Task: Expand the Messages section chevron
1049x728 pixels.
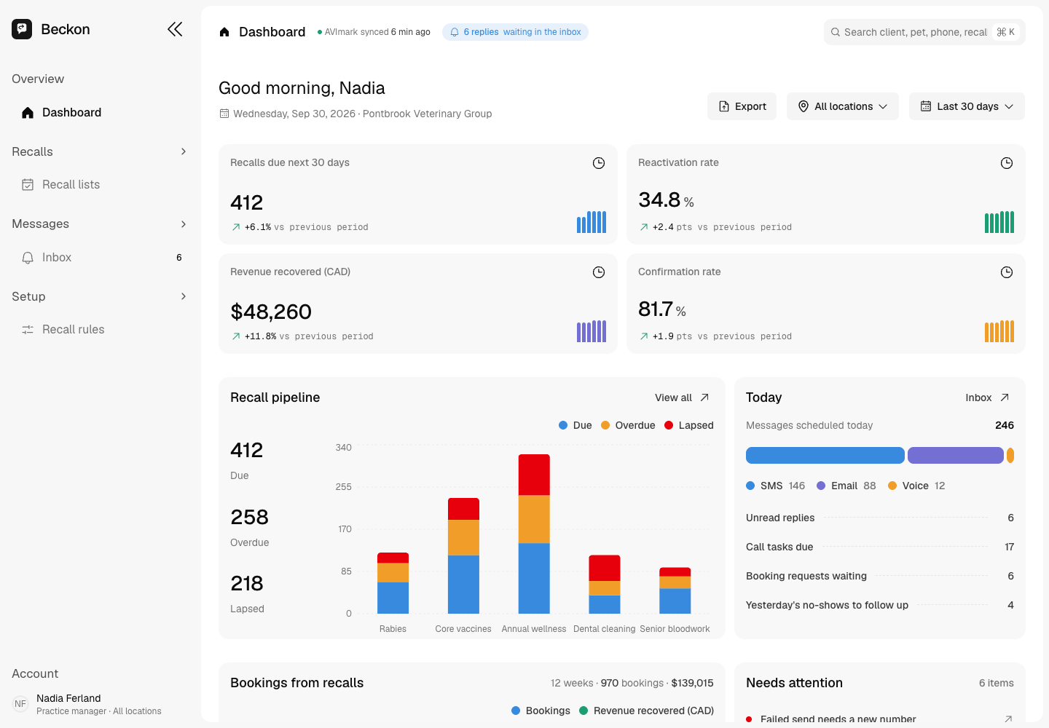Action: (x=184, y=224)
